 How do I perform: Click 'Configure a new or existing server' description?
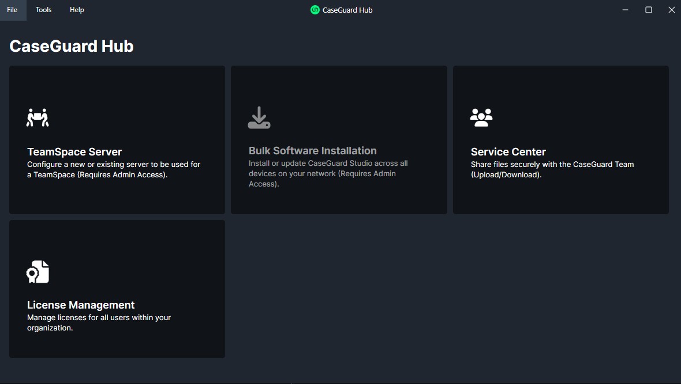coord(114,169)
